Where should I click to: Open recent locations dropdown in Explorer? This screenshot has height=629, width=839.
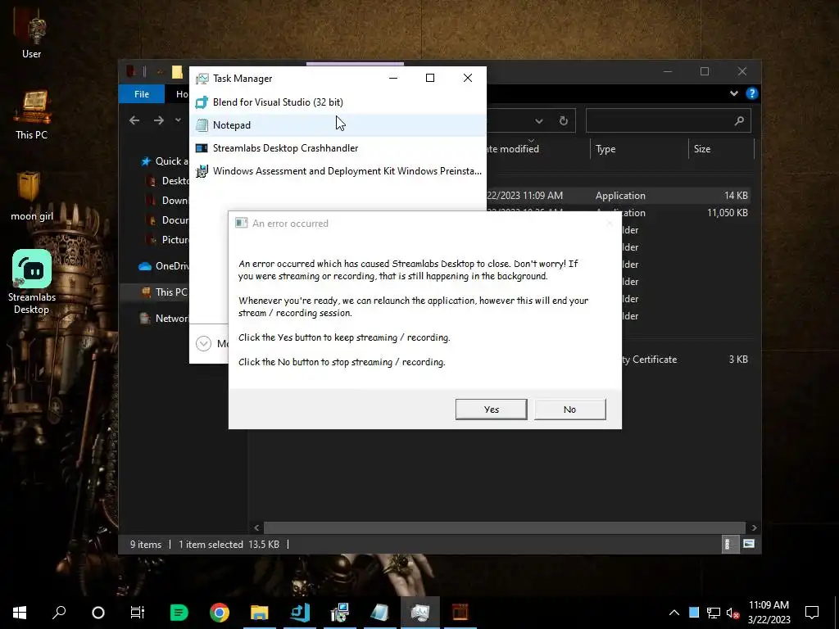point(178,120)
